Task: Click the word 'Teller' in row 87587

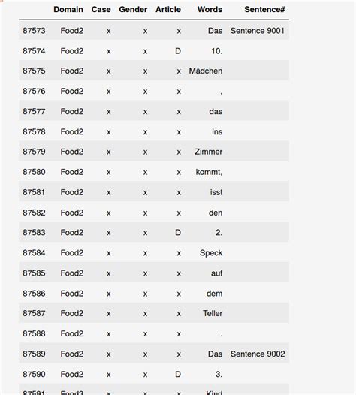Action: [213, 313]
